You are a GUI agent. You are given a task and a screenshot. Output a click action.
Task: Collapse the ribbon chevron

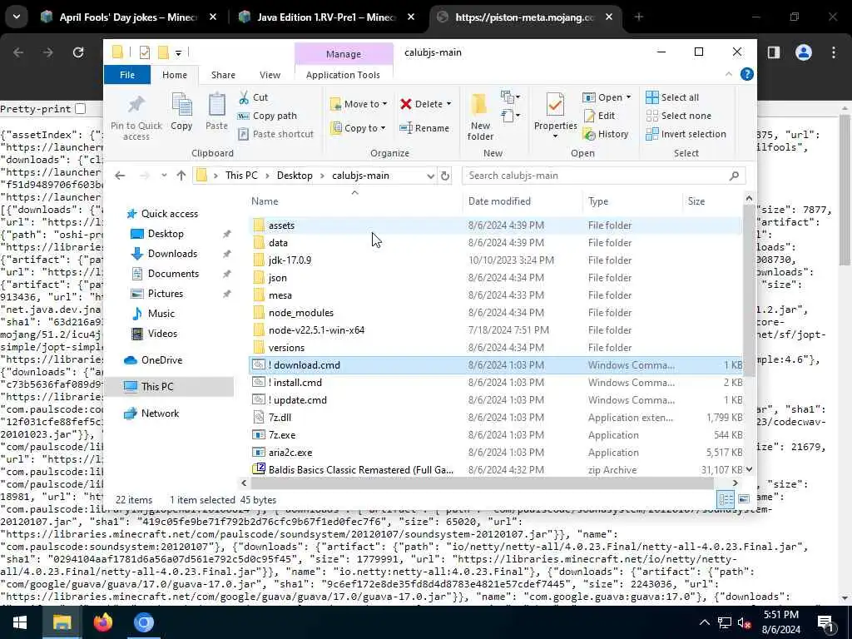729,74
